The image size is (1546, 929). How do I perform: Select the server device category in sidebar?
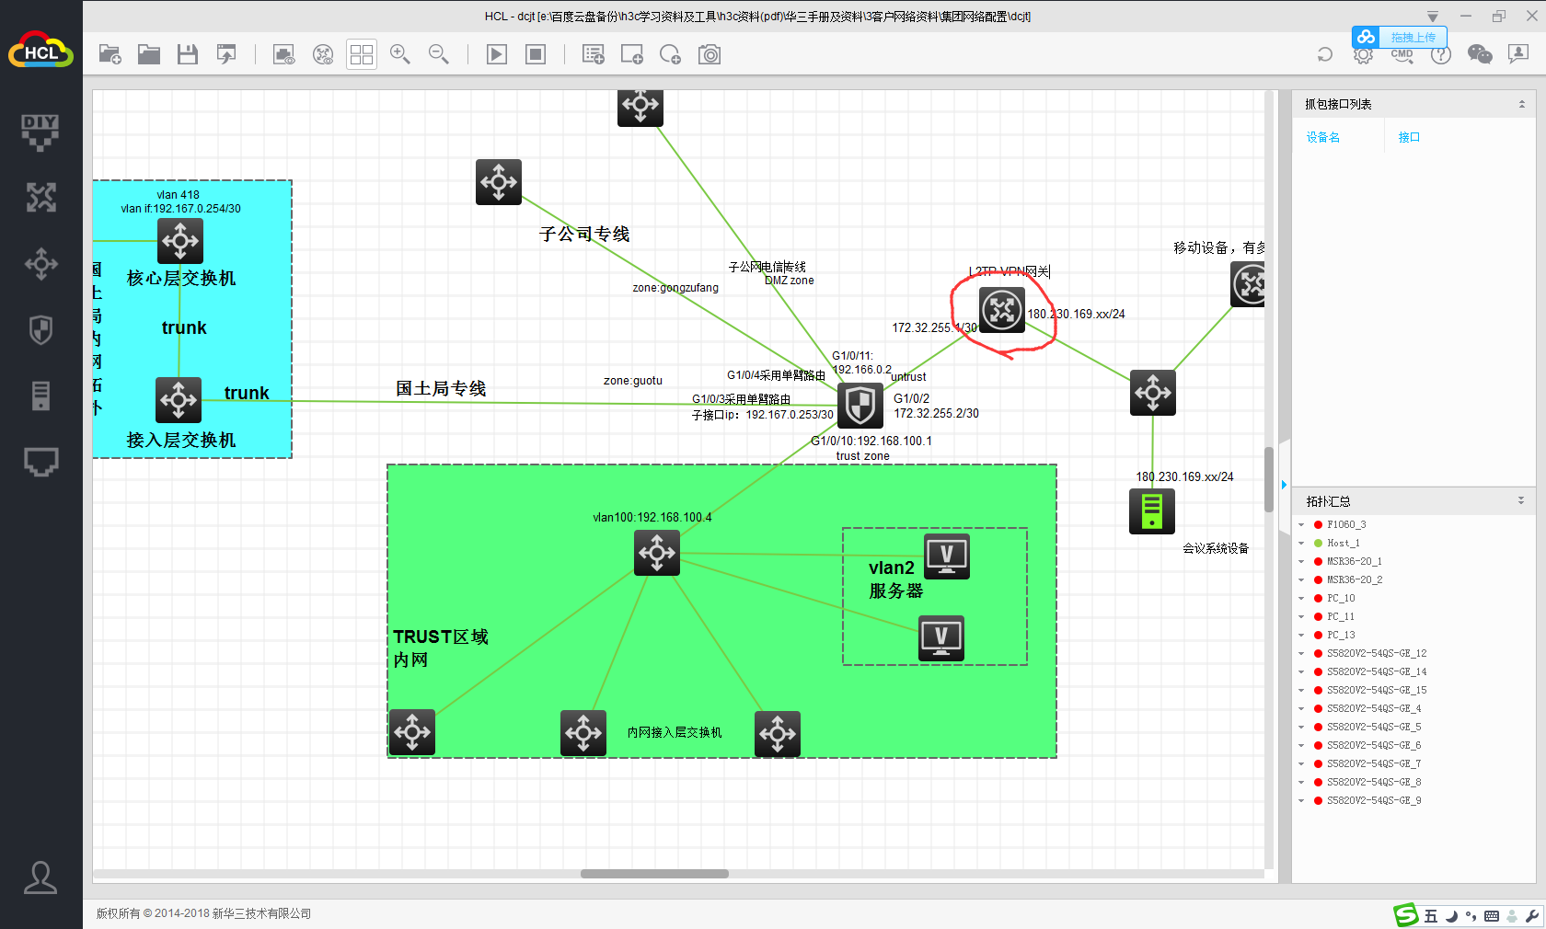40,396
